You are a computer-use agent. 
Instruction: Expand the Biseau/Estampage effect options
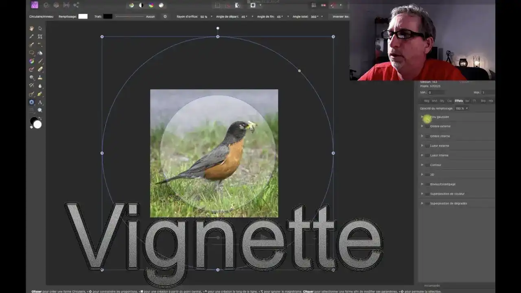tap(422, 184)
